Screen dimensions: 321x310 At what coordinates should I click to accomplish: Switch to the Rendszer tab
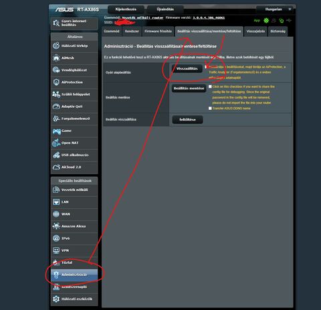tap(132, 31)
